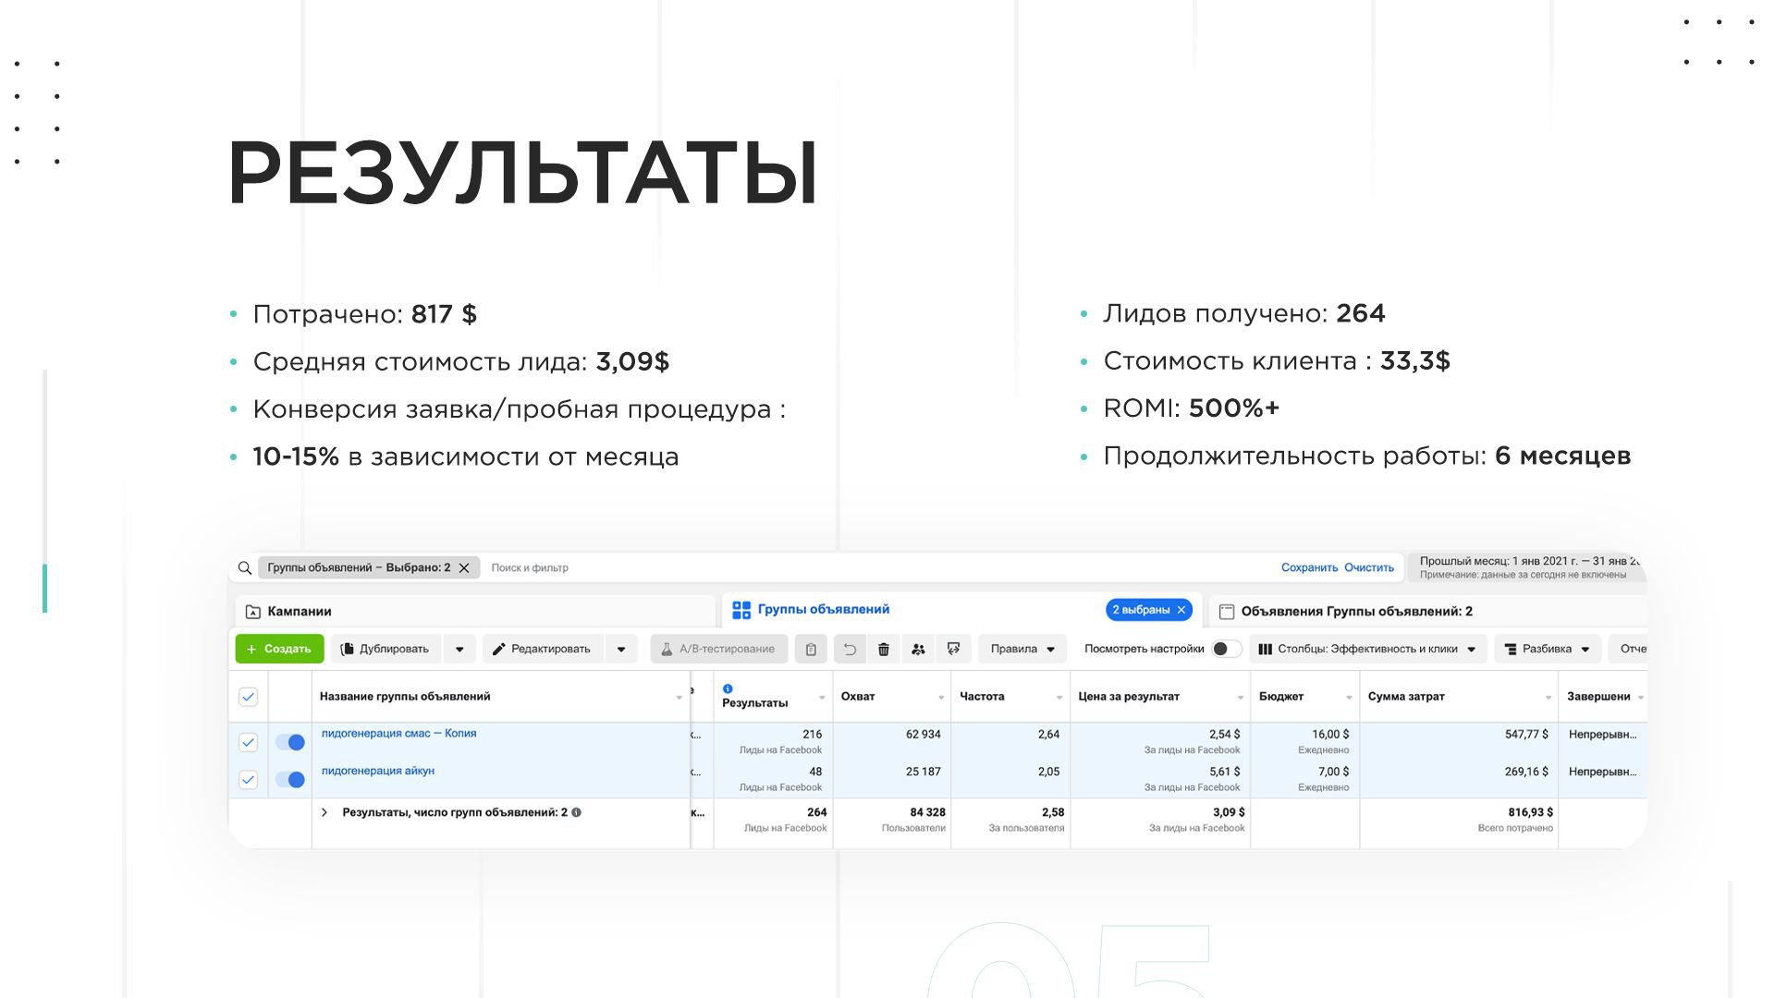Turn off the 'лидогенерация айкун' ad set switch
This screenshot has width=1775, height=998.
[290, 780]
